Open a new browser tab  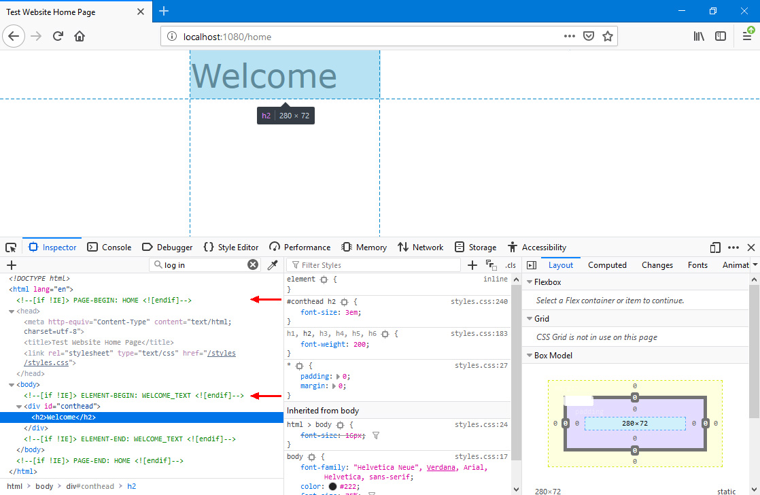click(164, 11)
